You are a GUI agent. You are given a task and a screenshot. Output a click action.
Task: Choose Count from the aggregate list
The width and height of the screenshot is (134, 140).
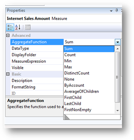pos(89,55)
